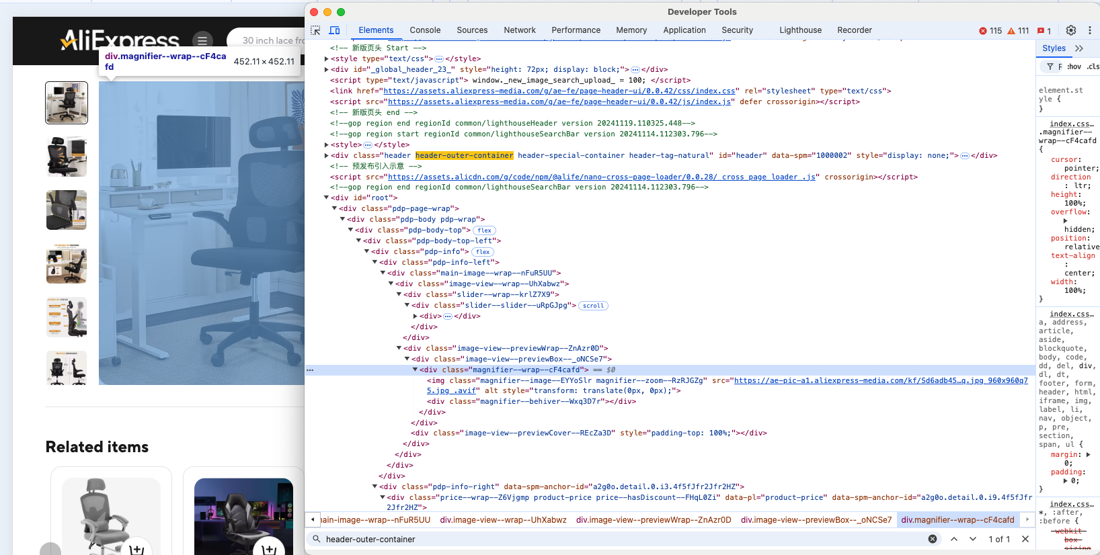The width and height of the screenshot is (1100, 555).
Task: Jump to next search match
Action: tap(973, 539)
